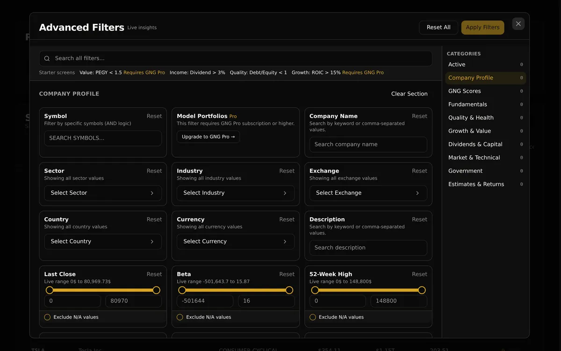The height and width of the screenshot is (351, 561).
Task: Open the Select Sector dropdown
Action: (x=103, y=193)
